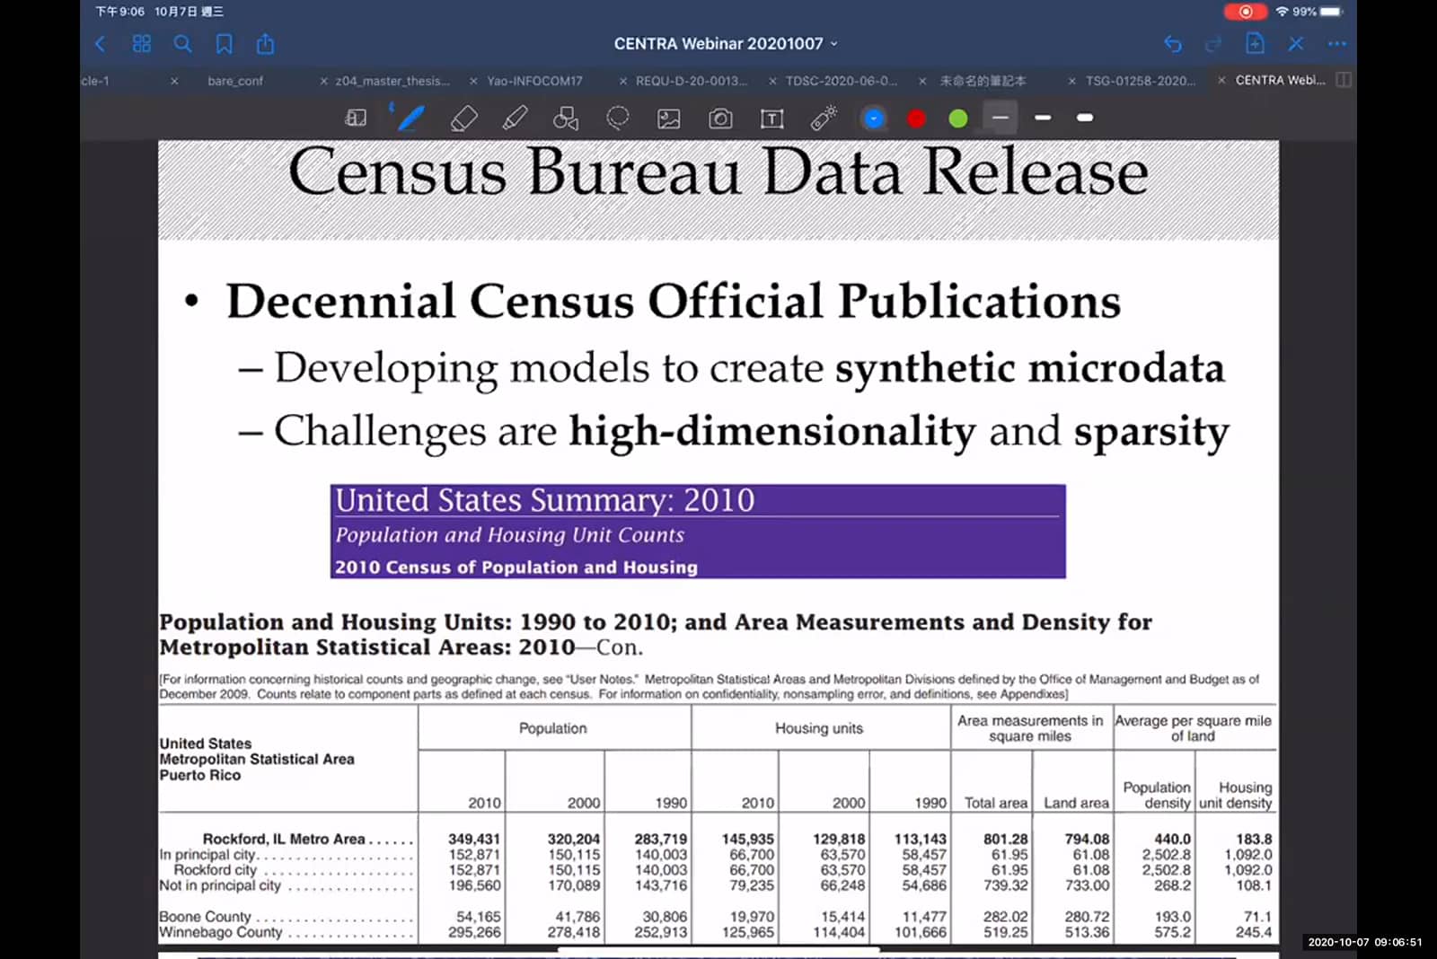Tap the Wi-Fi status icon
The image size is (1437, 959).
pyautogui.click(x=1282, y=12)
